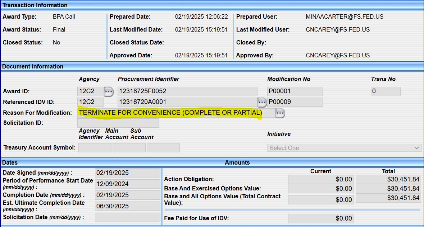Image resolution: width=424 pixels, height=227 pixels.
Task: Focus the empty Solicitation Date field
Action: click(x=127, y=217)
